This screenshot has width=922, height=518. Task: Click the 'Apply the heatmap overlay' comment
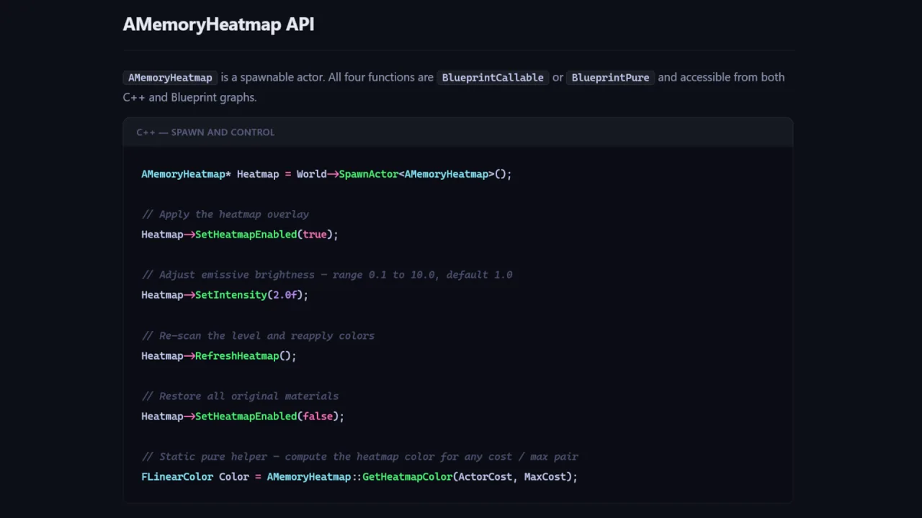[x=225, y=214]
